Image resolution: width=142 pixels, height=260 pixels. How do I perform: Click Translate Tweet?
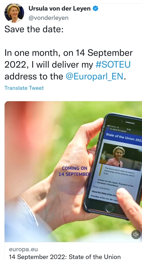[x=24, y=88]
